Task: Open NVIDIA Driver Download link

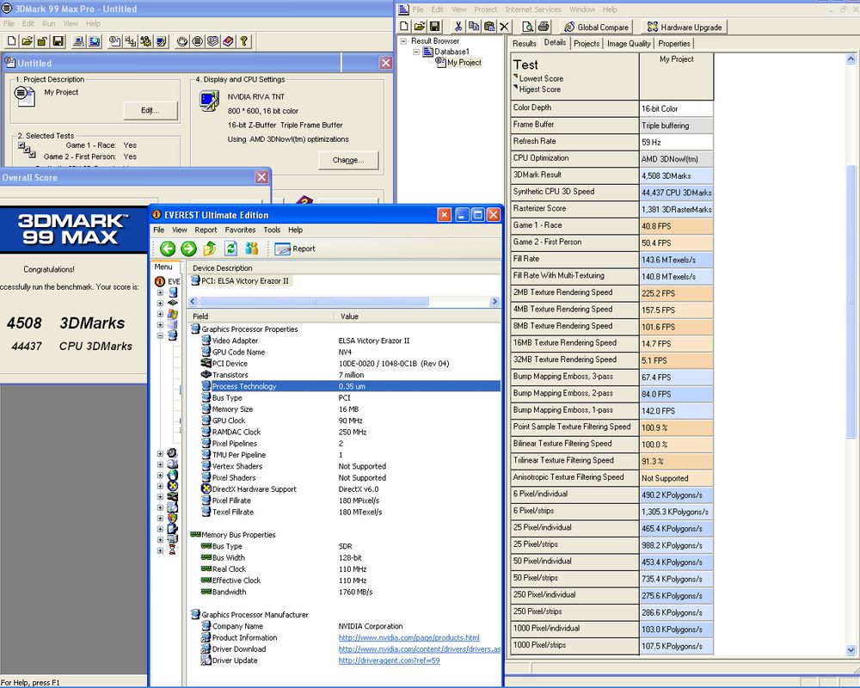Action: (420, 649)
